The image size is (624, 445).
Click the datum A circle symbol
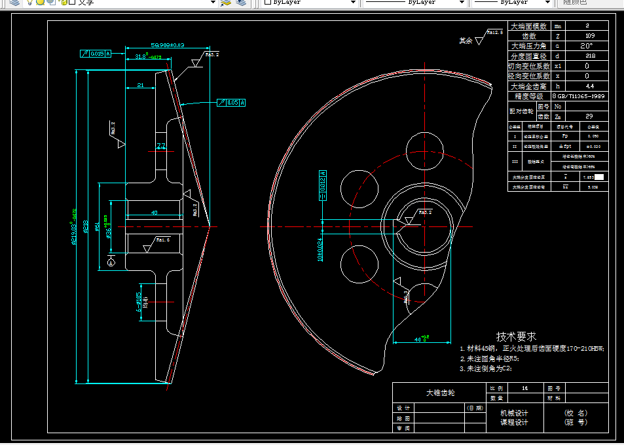point(111,262)
